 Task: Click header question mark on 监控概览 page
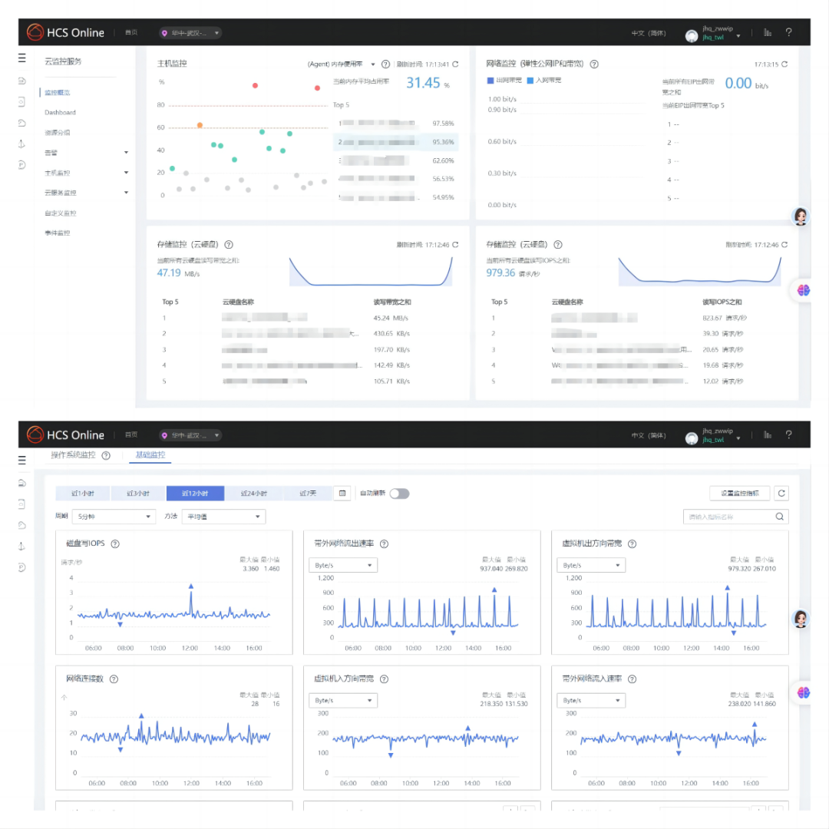tap(788, 32)
